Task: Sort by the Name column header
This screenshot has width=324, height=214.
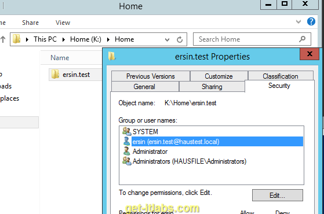Action: [60, 58]
